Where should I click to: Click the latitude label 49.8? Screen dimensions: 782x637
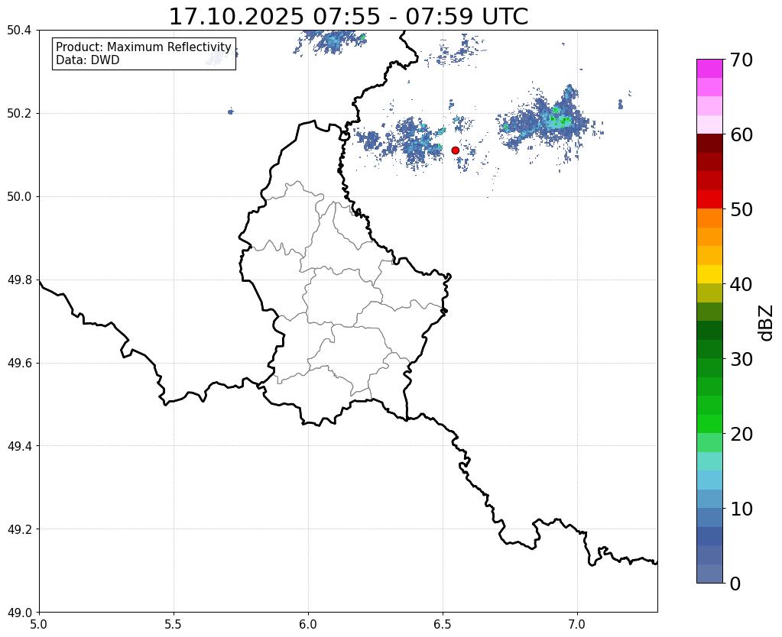pyautogui.click(x=19, y=280)
